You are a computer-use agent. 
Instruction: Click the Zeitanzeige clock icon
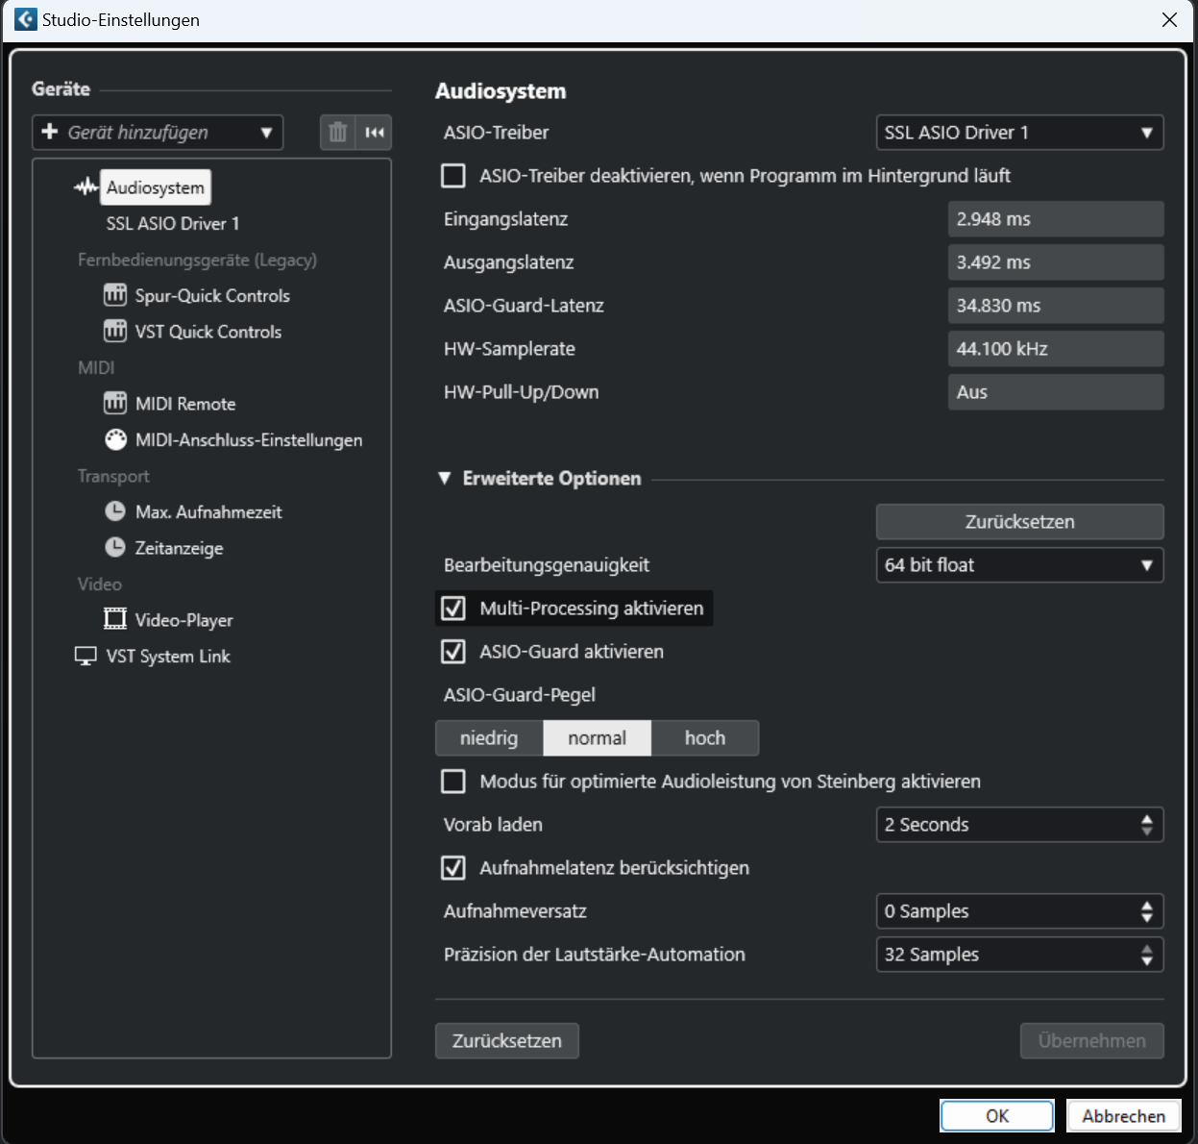pyautogui.click(x=115, y=548)
